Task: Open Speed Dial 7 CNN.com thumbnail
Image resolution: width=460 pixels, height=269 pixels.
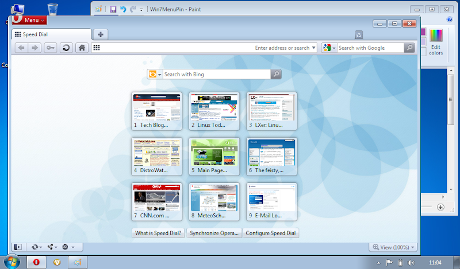Action: point(156,202)
